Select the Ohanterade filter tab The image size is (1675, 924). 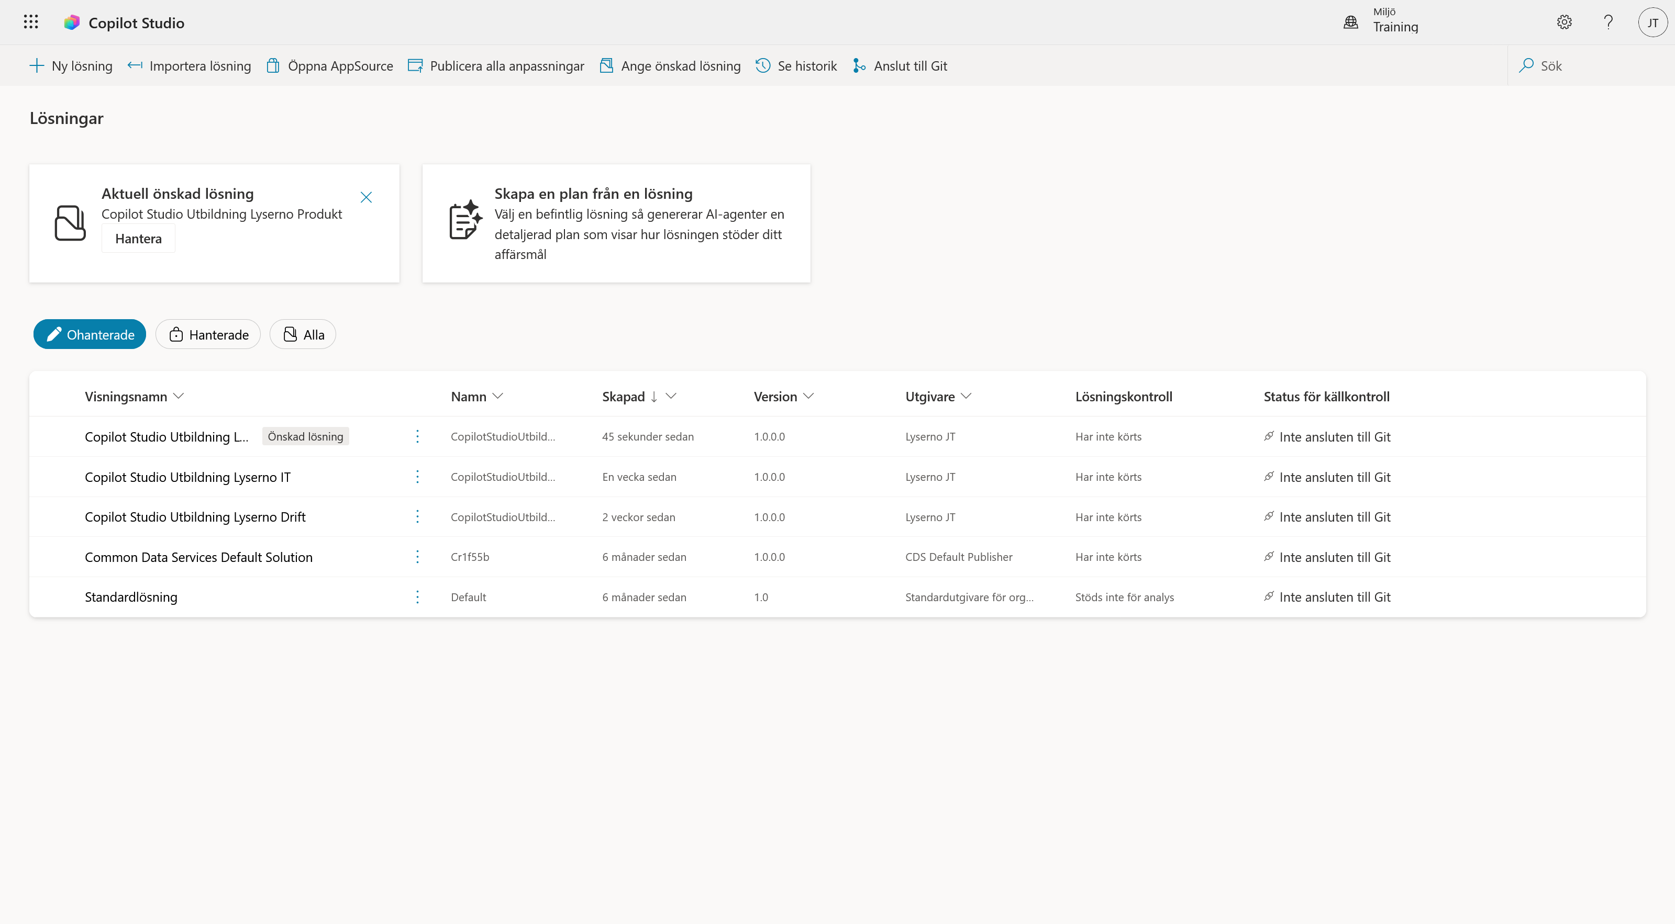click(90, 334)
